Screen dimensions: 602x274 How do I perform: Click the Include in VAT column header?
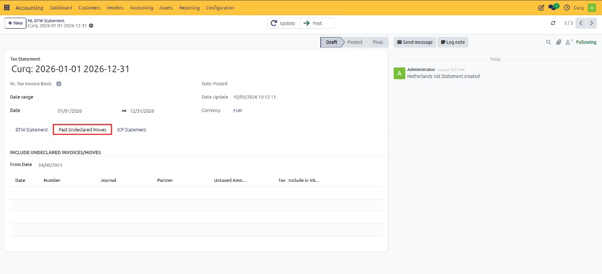tap(304, 180)
